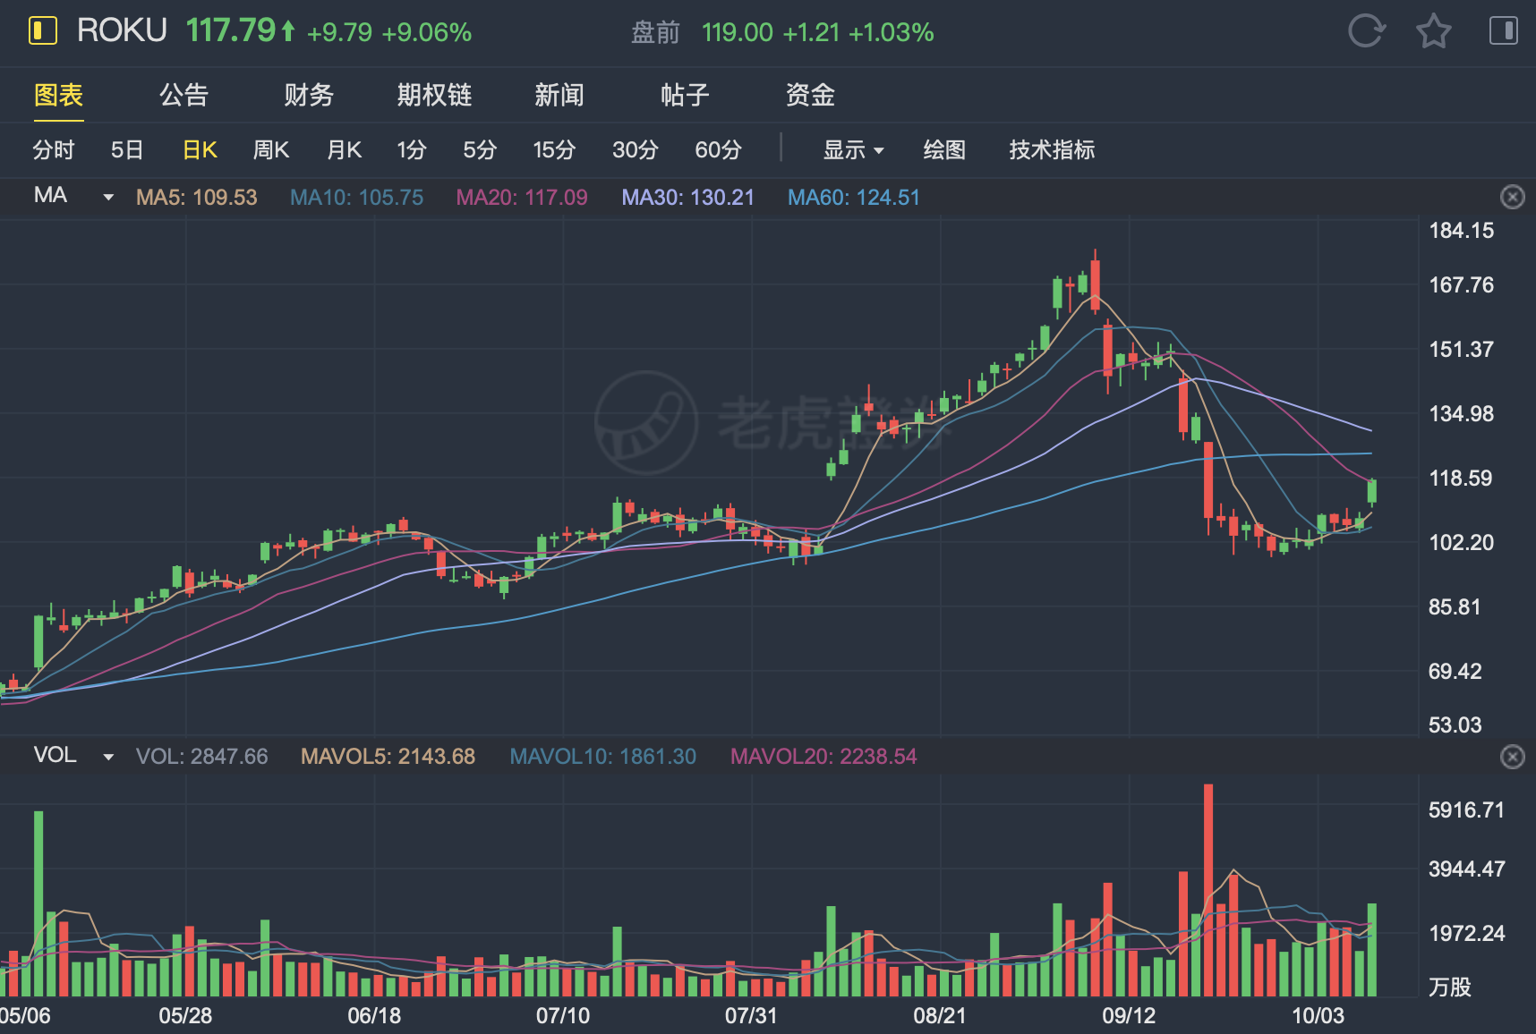Image resolution: width=1536 pixels, height=1034 pixels.
Task: Open the 资金 capital flow tab
Action: point(811,95)
